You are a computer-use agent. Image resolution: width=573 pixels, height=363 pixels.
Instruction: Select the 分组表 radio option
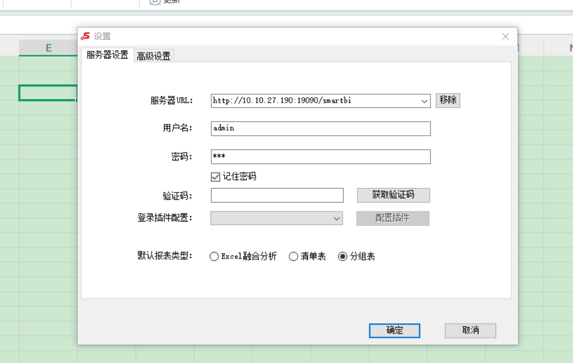click(x=343, y=256)
